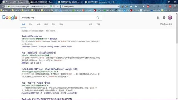Open the Android Developers result
Image resolution: width=178 pixels, height=100 pixels.
(32, 36)
